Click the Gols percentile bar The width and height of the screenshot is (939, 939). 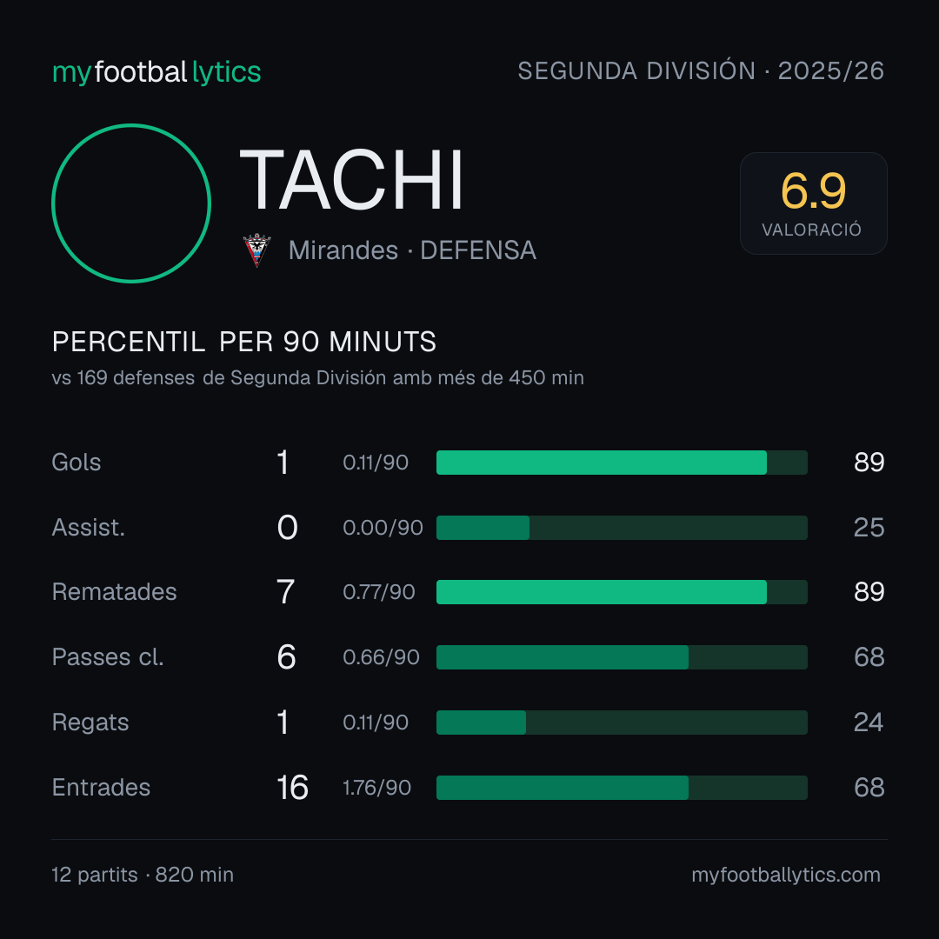tap(622, 463)
